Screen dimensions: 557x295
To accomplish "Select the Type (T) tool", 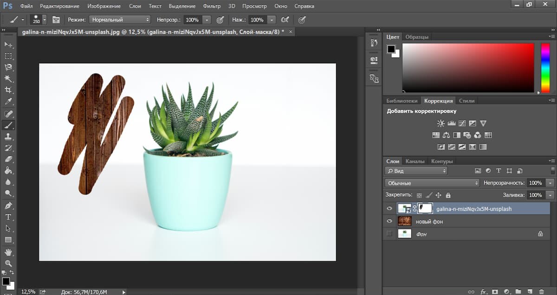I will (x=8, y=217).
